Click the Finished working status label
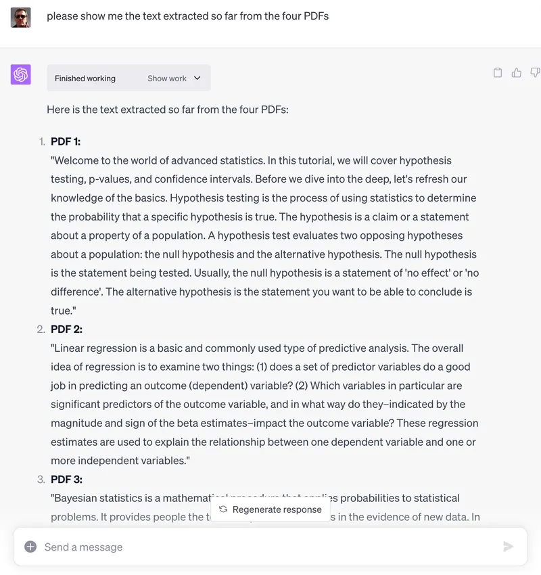 (85, 78)
